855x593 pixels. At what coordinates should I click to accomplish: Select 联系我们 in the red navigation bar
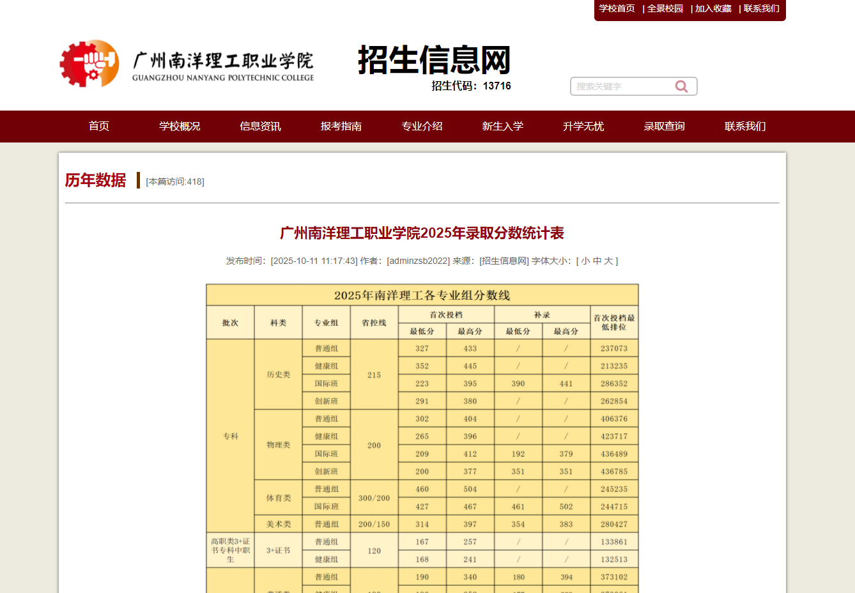point(745,127)
